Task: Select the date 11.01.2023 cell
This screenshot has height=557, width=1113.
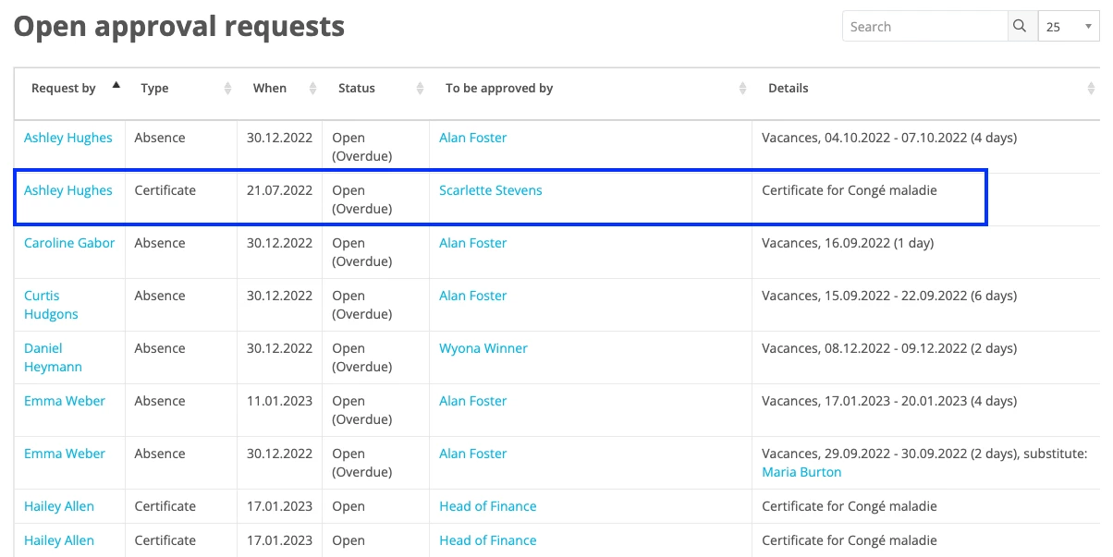Action: [279, 401]
